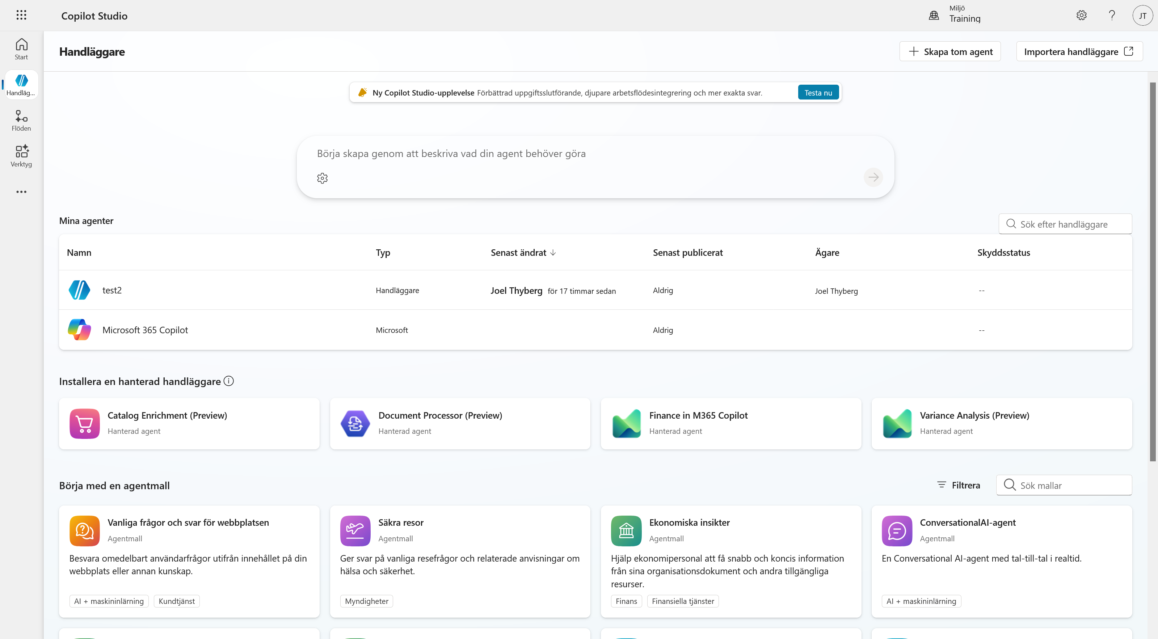Click the send arrow in prompt box
The width and height of the screenshot is (1158, 639).
[873, 178]
